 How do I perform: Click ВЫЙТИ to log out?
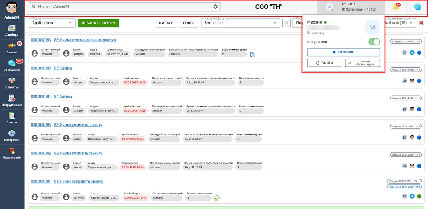pos(325,63)
